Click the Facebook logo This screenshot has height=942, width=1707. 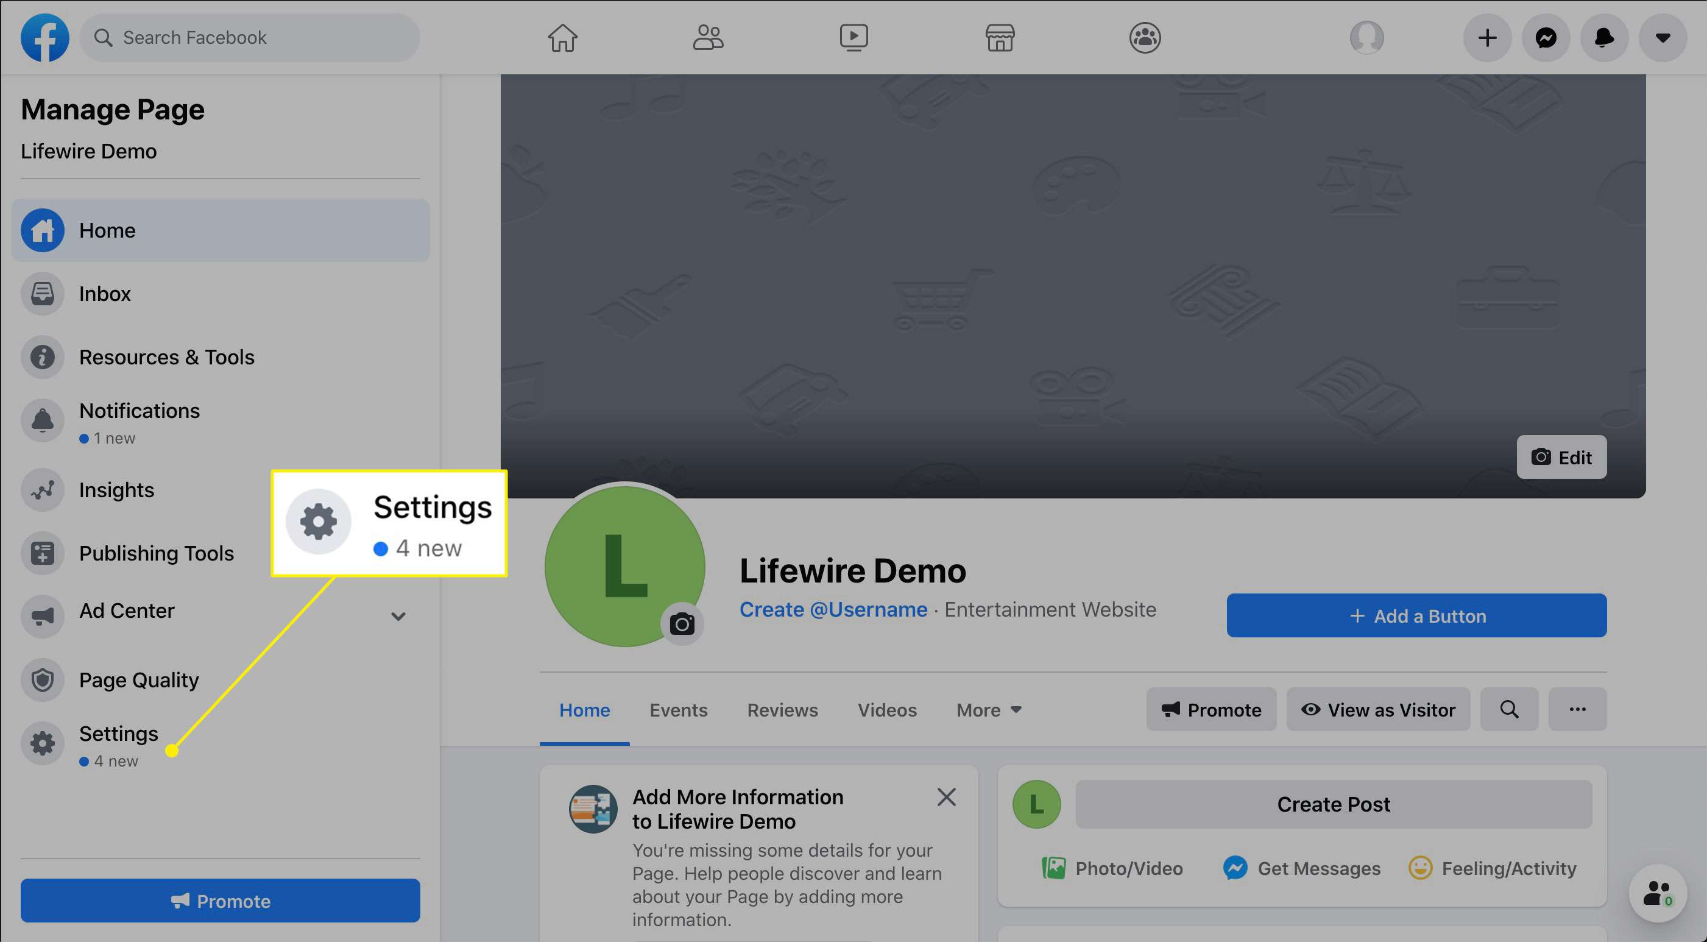[44, 38]
